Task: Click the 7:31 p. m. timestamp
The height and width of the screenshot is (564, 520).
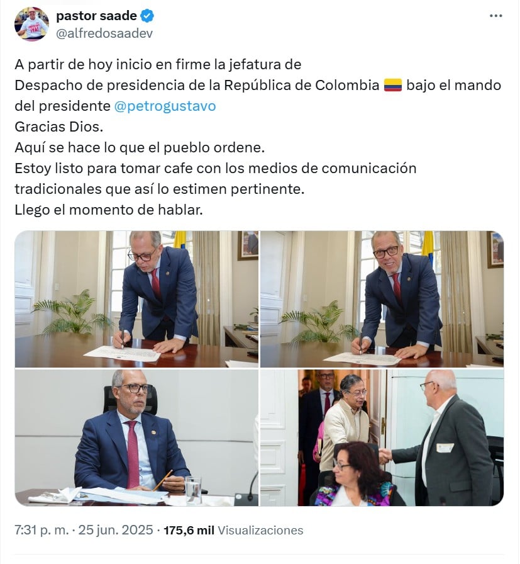Action: tap(41, 530)
